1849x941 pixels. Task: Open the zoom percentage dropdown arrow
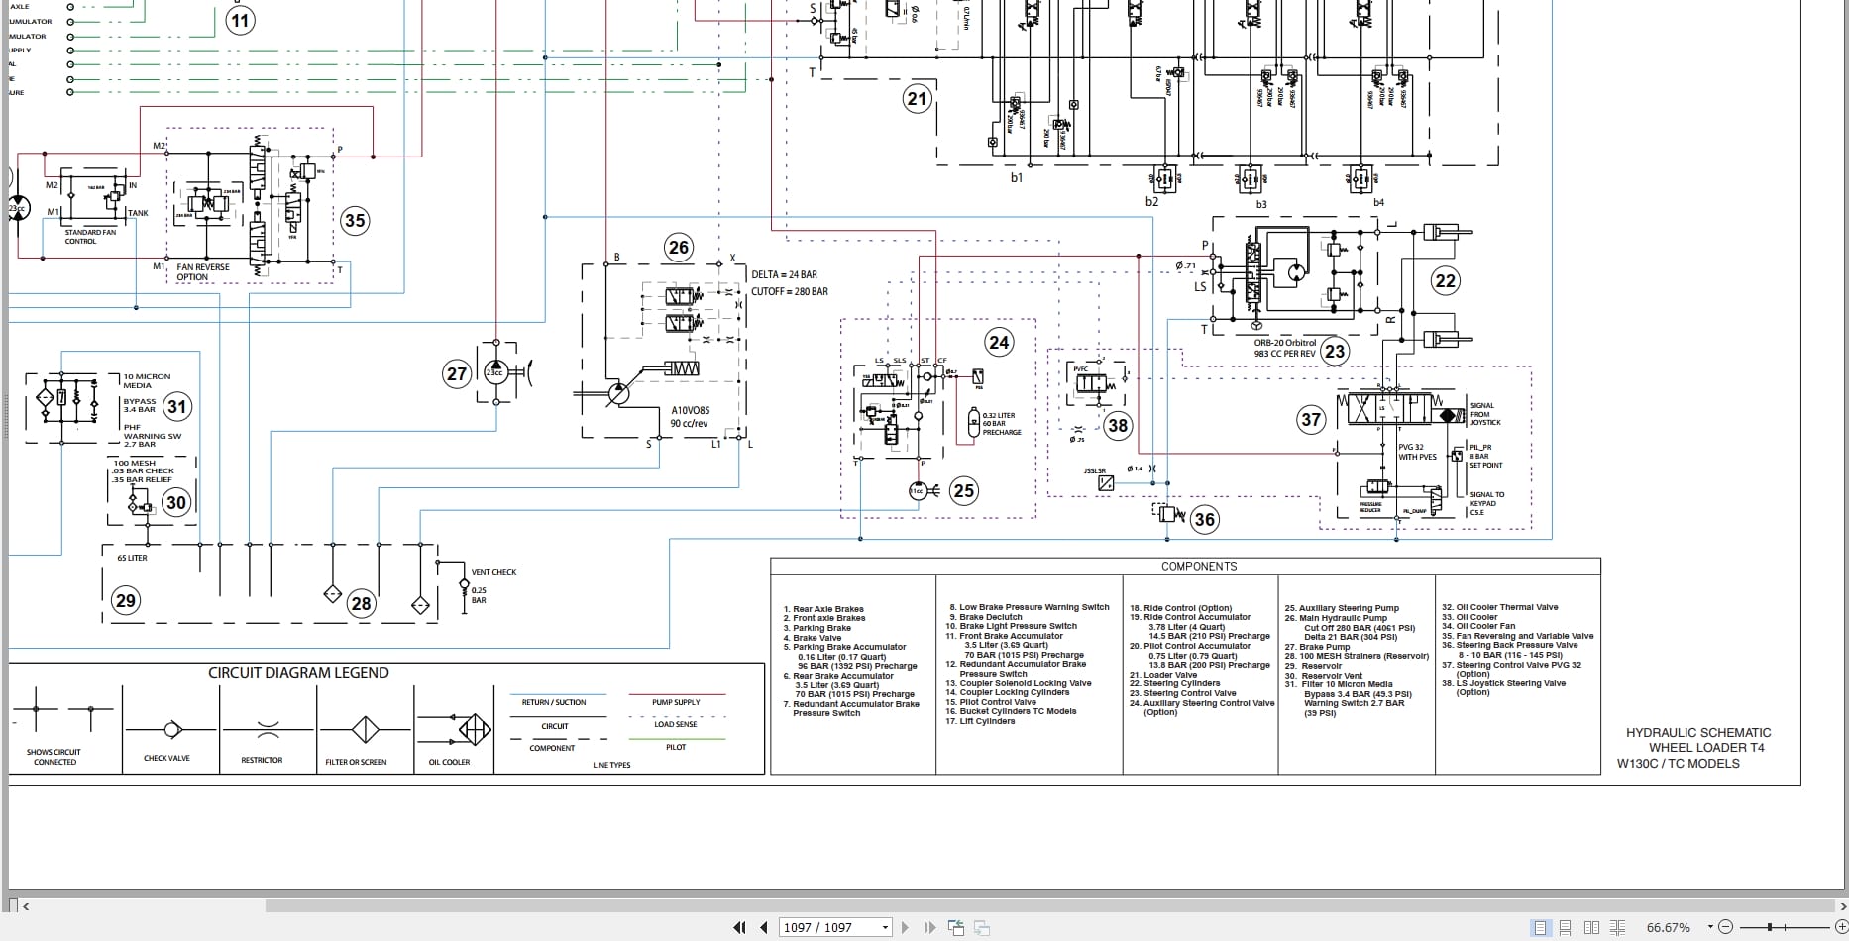pos(1710,927)
